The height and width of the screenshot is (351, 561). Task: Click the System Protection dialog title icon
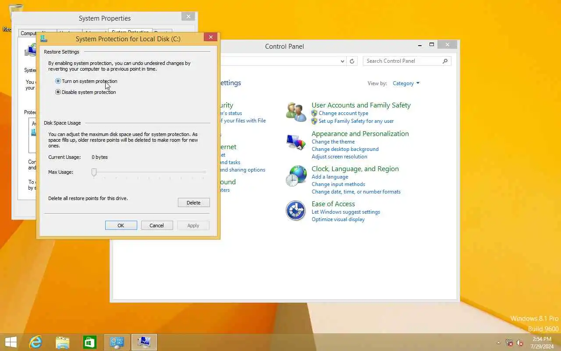[43, 39]
